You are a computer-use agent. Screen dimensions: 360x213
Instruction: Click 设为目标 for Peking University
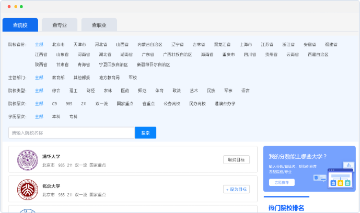(x=236, y=189)
